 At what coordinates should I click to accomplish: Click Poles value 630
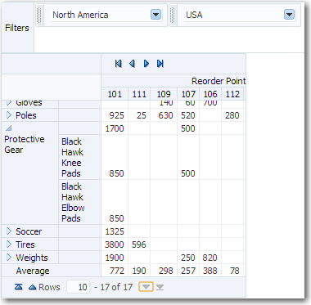pyautogui.click(x=165, y=115)
